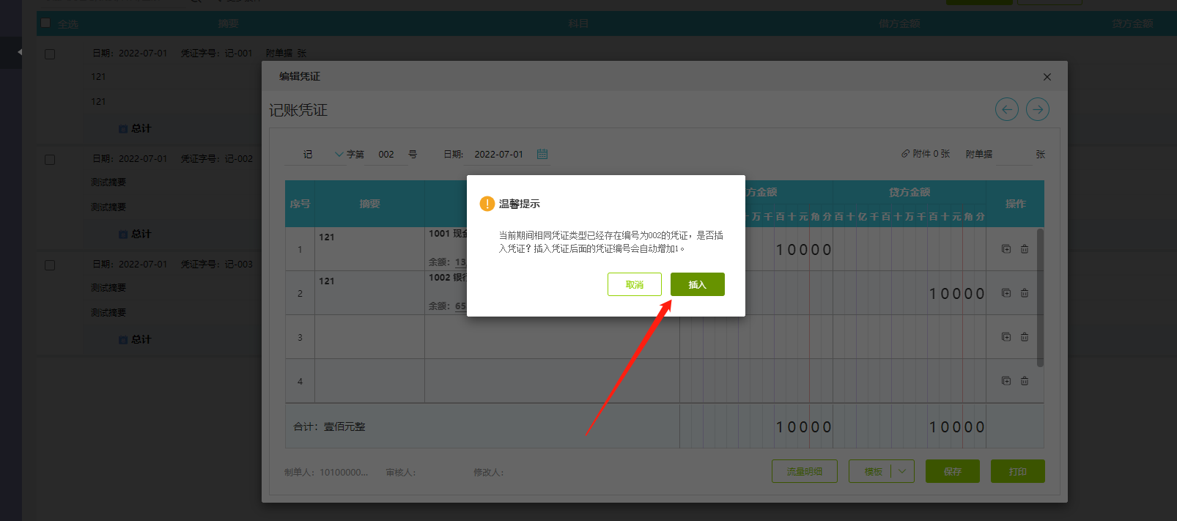Go to the next voucher with the right arrow

point(1038,110)
